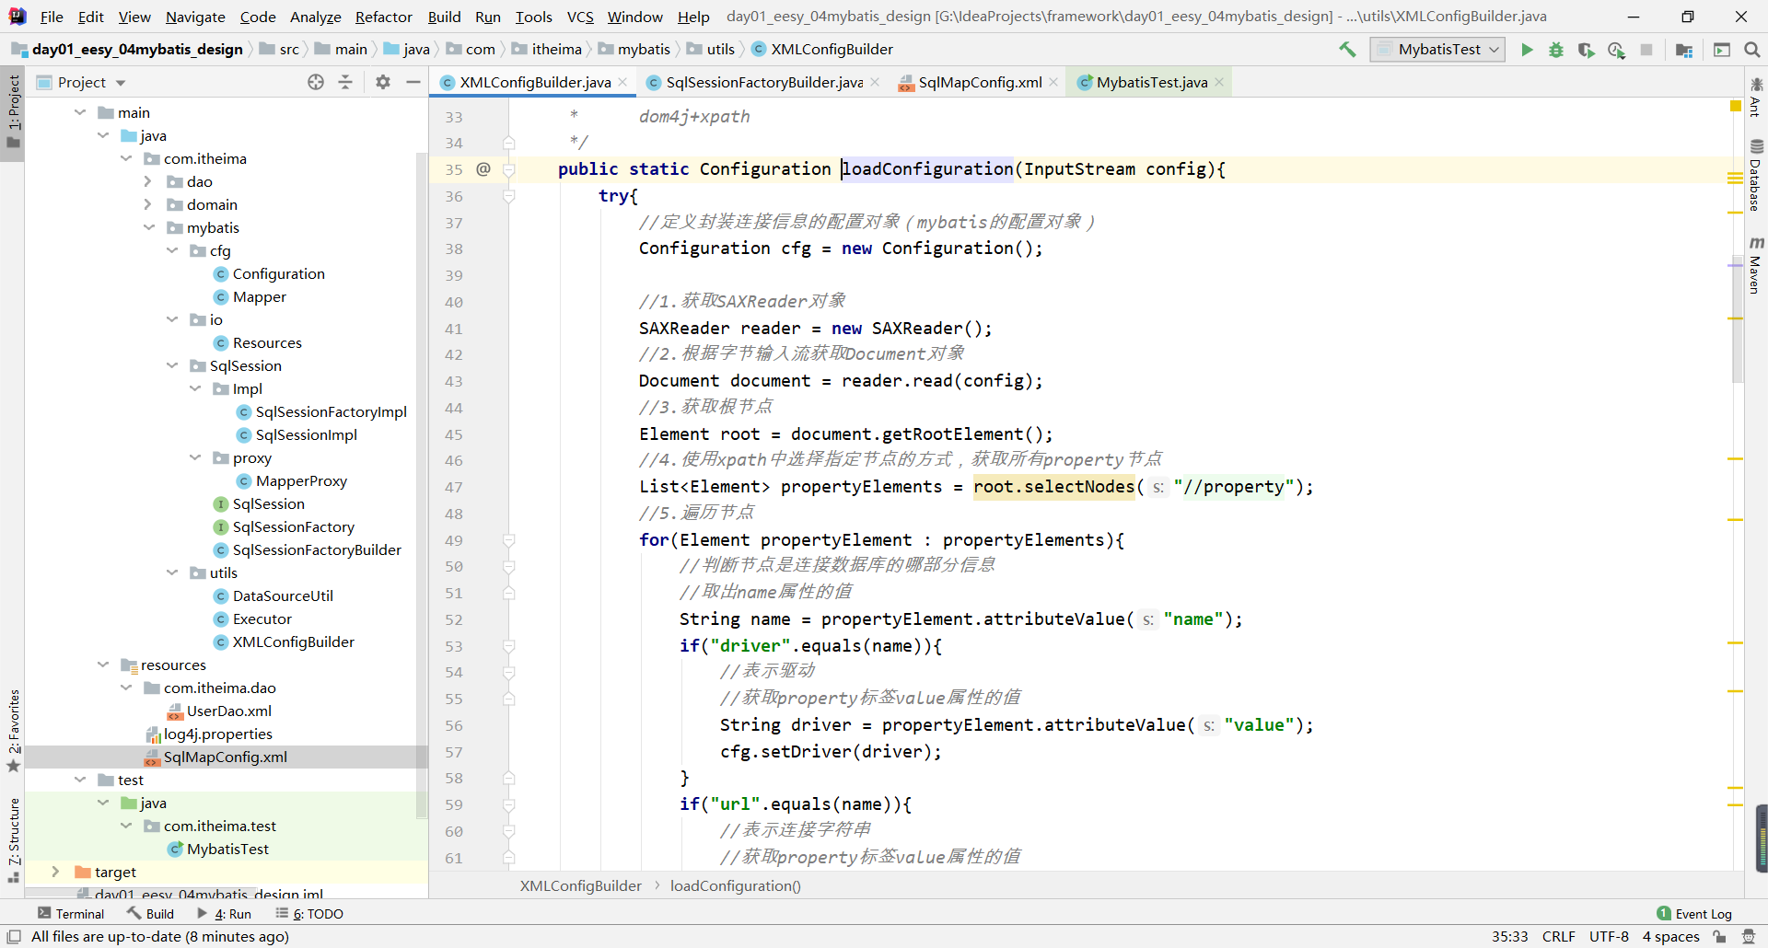Expand the dao package
Image resolution: width=1768 pixels, height=948 pixels.
coord(148,181)
